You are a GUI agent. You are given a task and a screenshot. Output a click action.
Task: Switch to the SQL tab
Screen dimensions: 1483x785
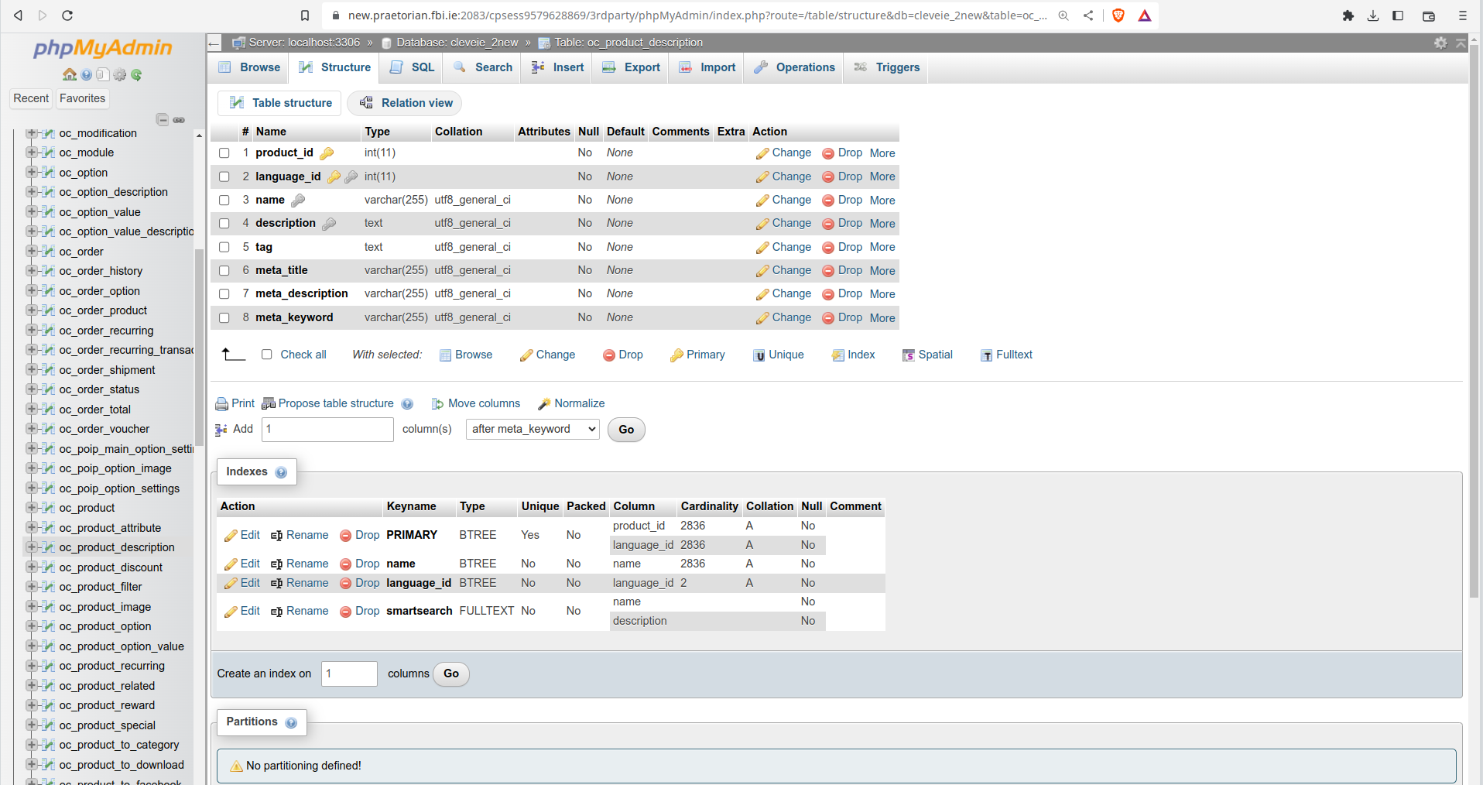click(x=413, y=67)
